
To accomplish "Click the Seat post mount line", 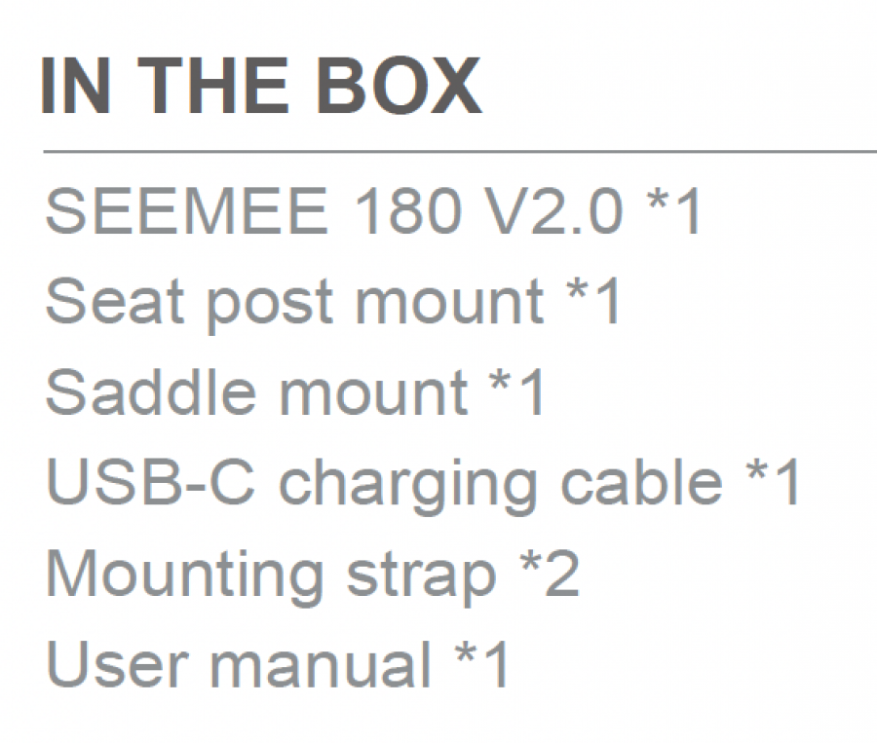I will coord(333,301).
